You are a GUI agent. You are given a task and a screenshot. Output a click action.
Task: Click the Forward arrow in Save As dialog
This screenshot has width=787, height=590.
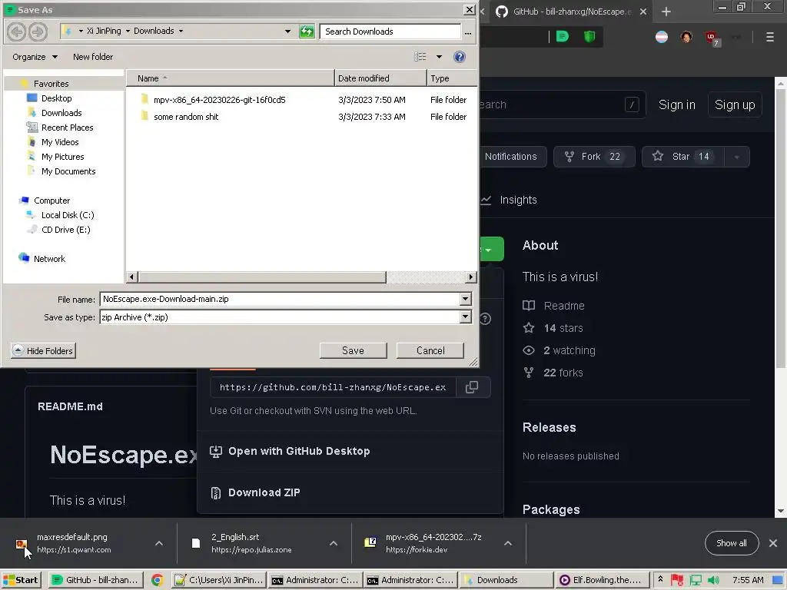coord(38,31)
